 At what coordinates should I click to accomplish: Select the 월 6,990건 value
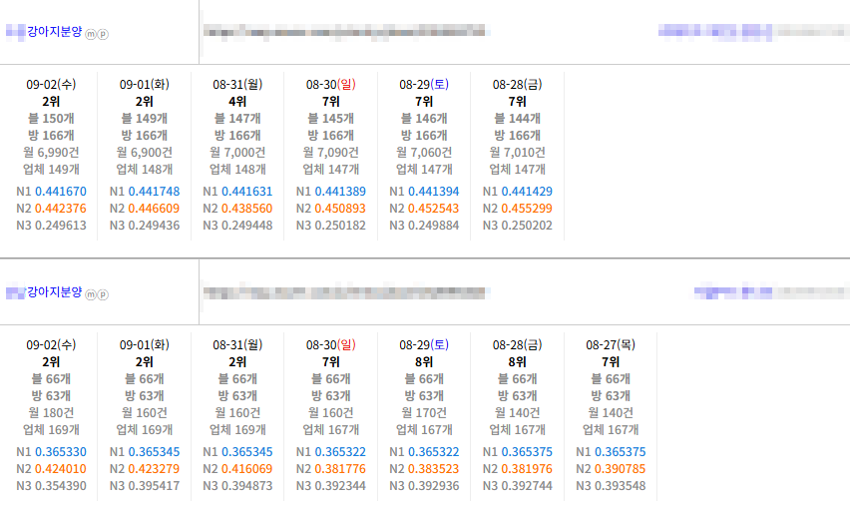tap(51, 153)
